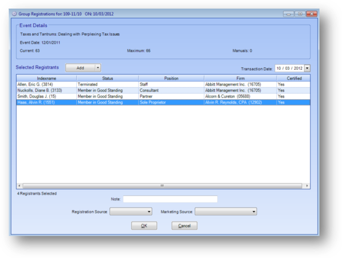
Task: Click into the Note text field
Action: tap(170, 199)
